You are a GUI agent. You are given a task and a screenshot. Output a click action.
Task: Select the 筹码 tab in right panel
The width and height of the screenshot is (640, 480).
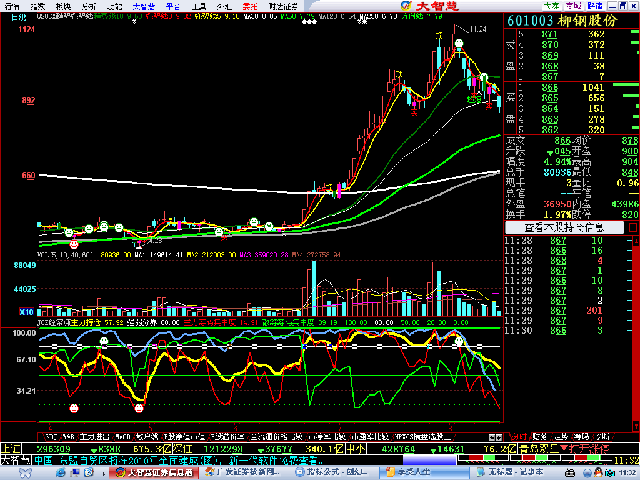581,437
